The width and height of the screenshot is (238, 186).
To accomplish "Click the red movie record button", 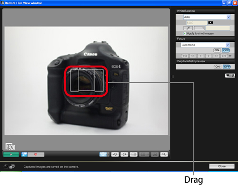I will click(x=36, y=154).
